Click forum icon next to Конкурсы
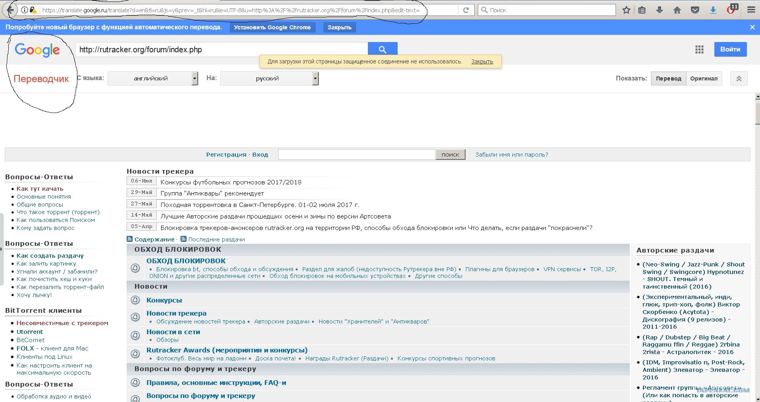This screenshot has width=760, height=402. pyautogui.click(x=135, y=300)
